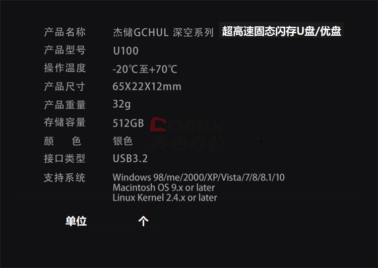Click the bold 单位 label
This screenshot has width=378, height=268.
(x=76, y=221)
